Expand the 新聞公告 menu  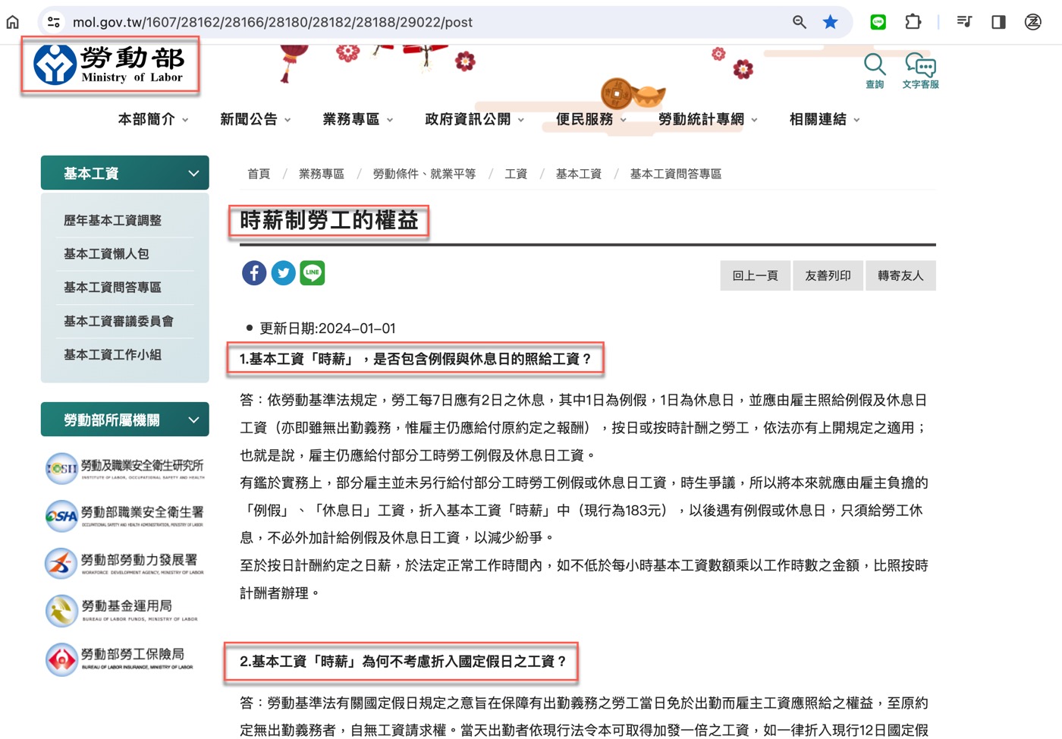[x=256, y=119]
